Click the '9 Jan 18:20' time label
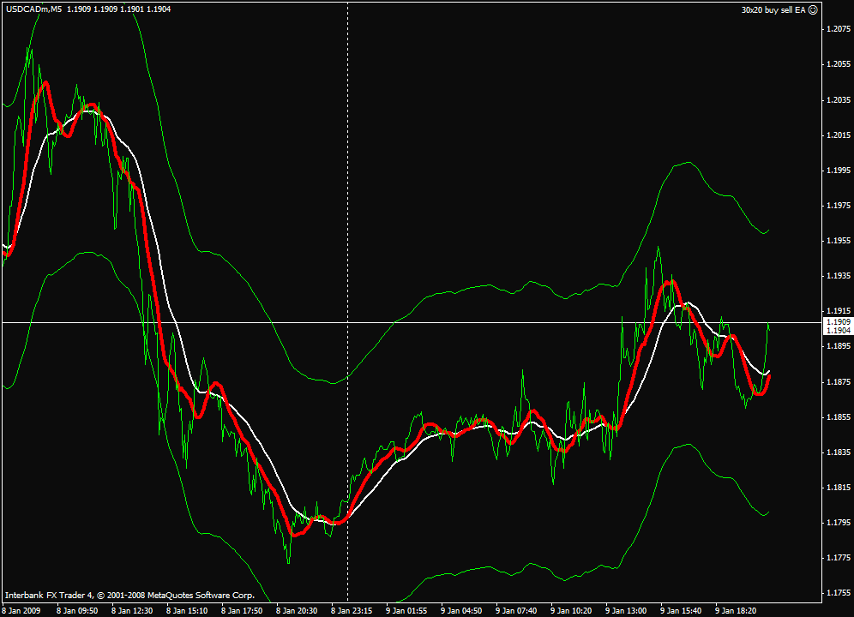 [x=737, y=611]
